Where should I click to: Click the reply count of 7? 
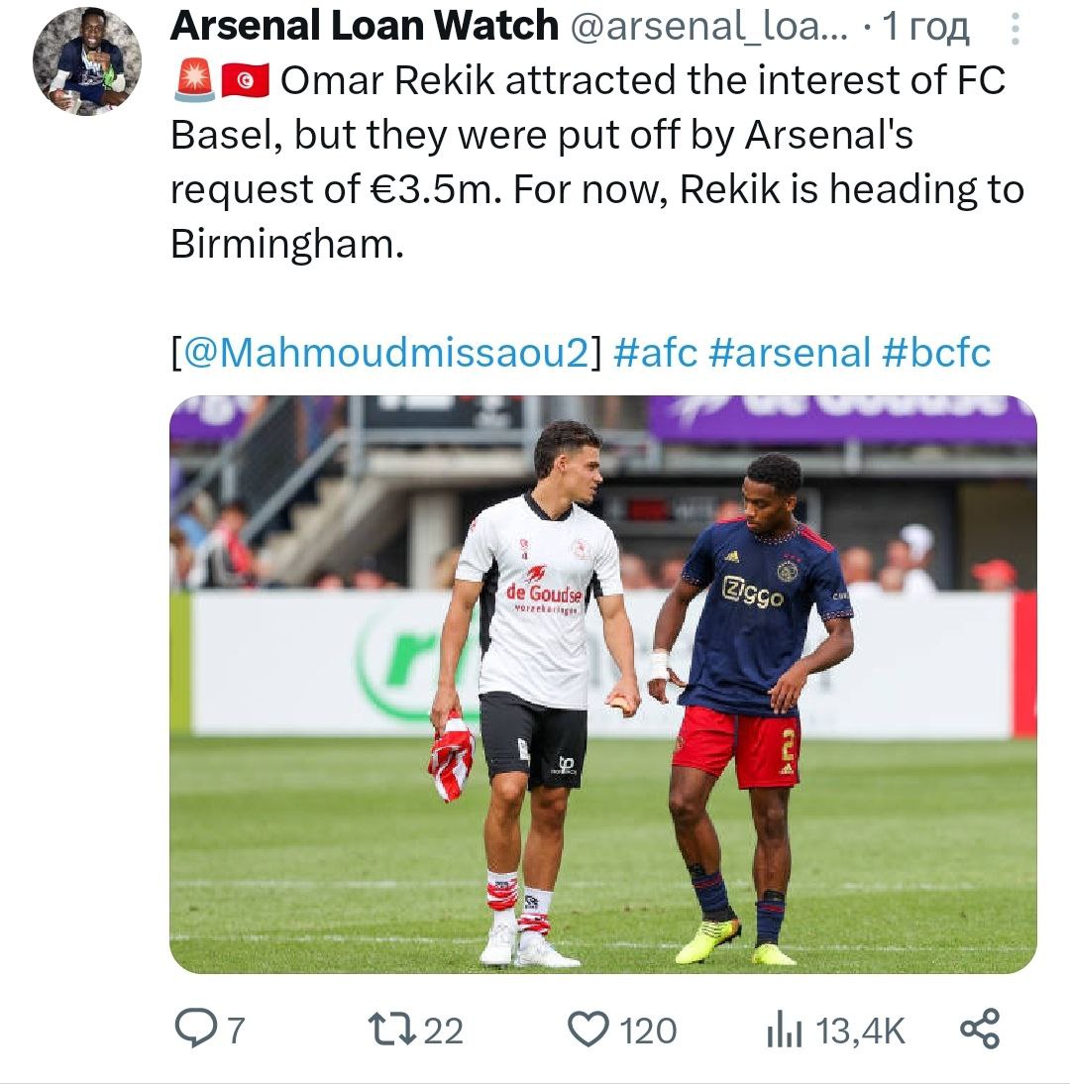click(x=235, y=1032)
